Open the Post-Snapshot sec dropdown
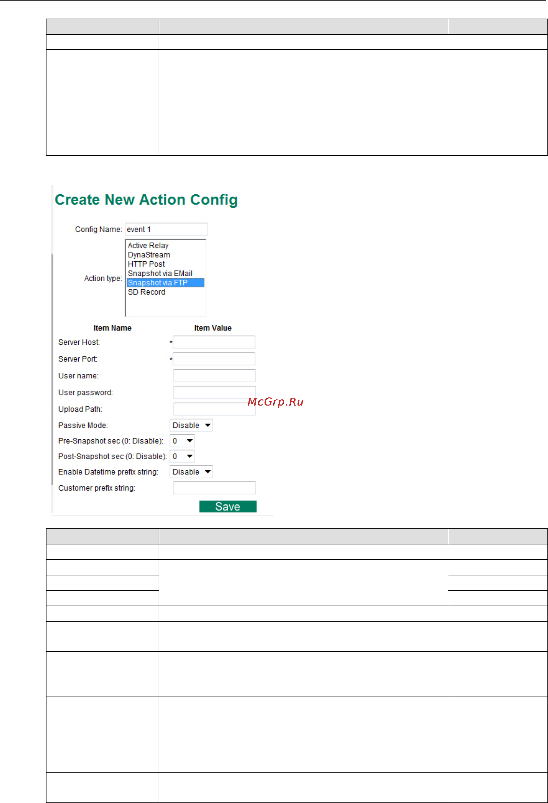The image size is (548, 803). tap(182, 457)
